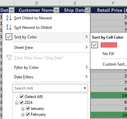The height and width of the screenshot is (119, 127).
Task: Choose Custom Sort option
Action: click(114, 64)
